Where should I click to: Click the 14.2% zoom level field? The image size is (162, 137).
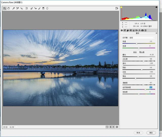pyautogui.click(x=12, y=127)
